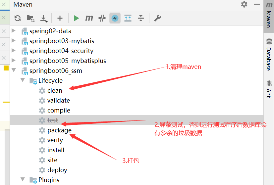Screen dimensions: 274x185
Task: Add Maven project with plus icon
Action: point(60,18)
